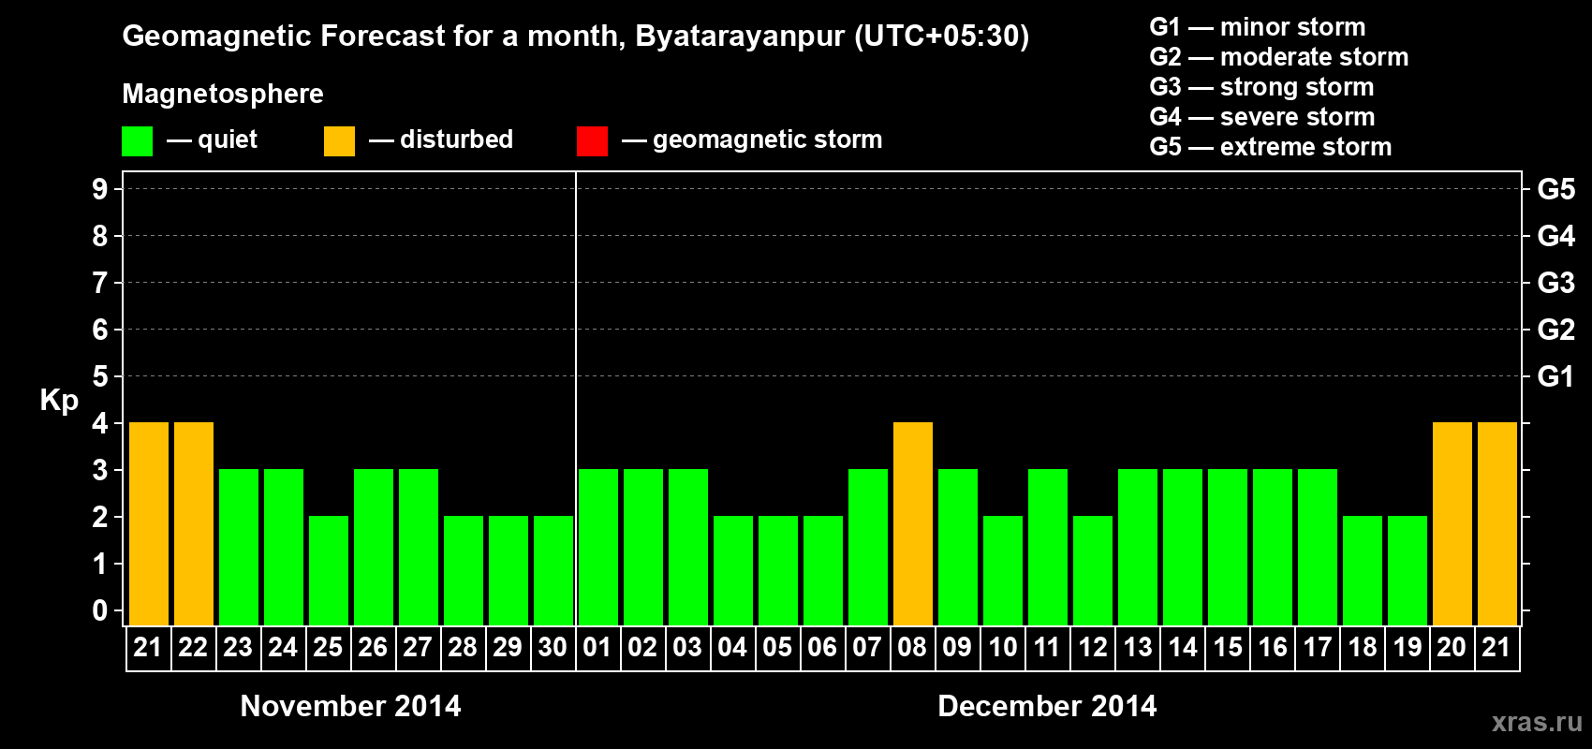Click the December 2014 month label
Image resolution: width=1592 pixels, height=749 pixels.
1047,706
